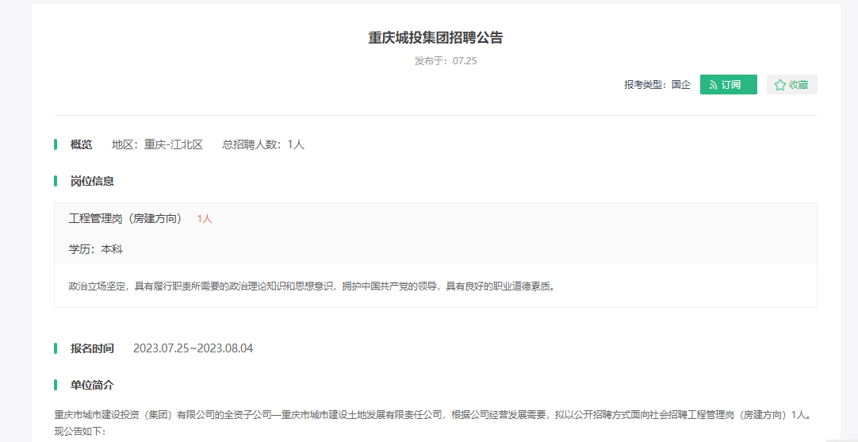The width and height of the screenshot is (858, 442).
Task: Click 总招聘人数：1人 text
Action: point(263,144)
